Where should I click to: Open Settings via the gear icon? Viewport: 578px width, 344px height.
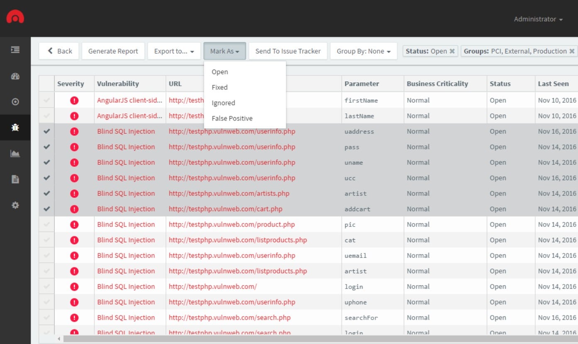pos(15,205)
